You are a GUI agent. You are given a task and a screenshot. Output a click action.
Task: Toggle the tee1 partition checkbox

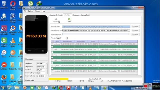[52, 60]
